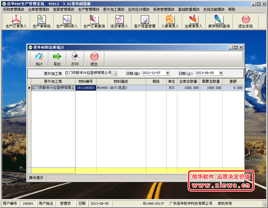Click 委外加工商 column header
The width and height of the screenshot is (268, 208).
[x=53, y=81]
